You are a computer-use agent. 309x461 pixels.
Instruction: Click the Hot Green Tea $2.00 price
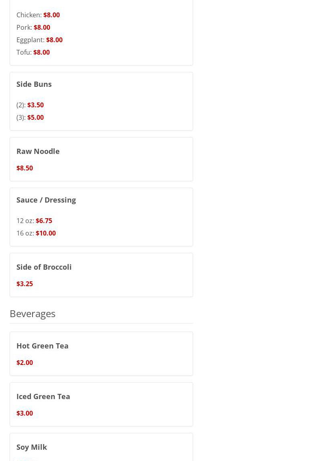click(24, 363)
